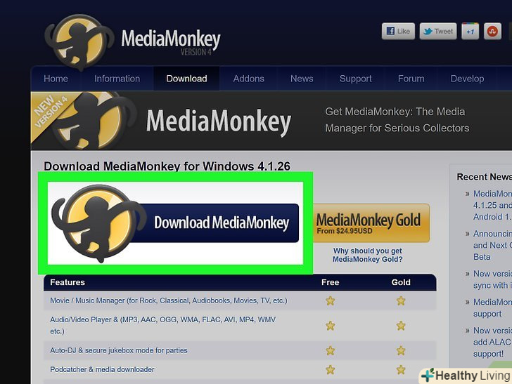512x384 pixels.
Task: Go to the Addons tab
Action: (x=248, y=79)
